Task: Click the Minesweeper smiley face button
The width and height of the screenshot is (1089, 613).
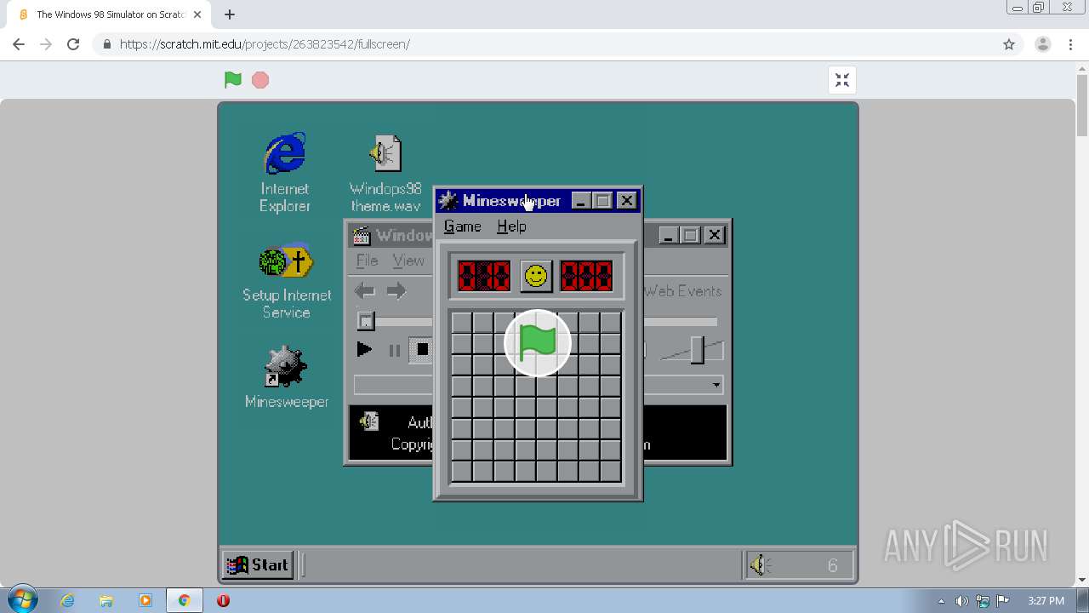Action: [x=536, y=276]
